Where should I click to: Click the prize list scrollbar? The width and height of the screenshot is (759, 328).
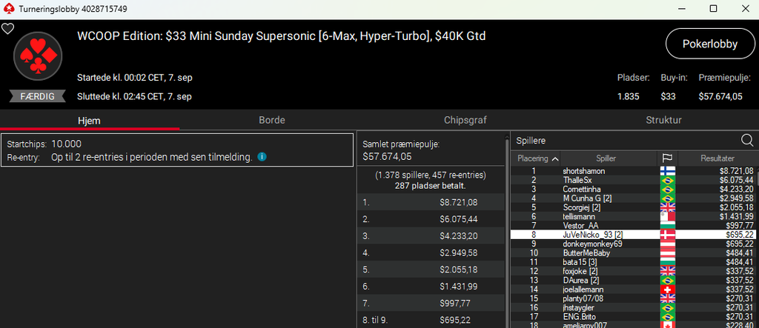pyautogui.click(x=507, y=232)
